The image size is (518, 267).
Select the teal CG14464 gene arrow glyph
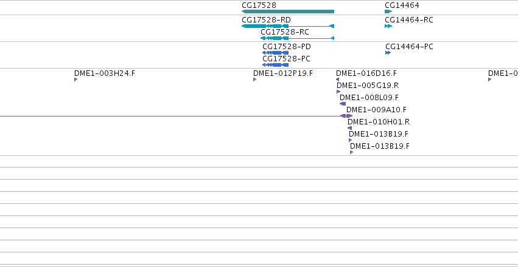coord(388,12)
